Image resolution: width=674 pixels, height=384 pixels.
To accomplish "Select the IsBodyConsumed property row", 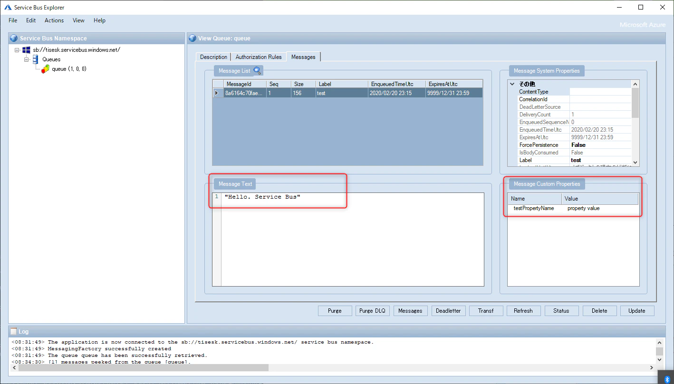I will click(x=574, y=153).
